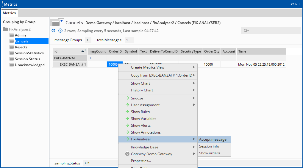Choose Show Annotations from context menu
The height and width of the screenshot is (168, 303).
point(158,132)
